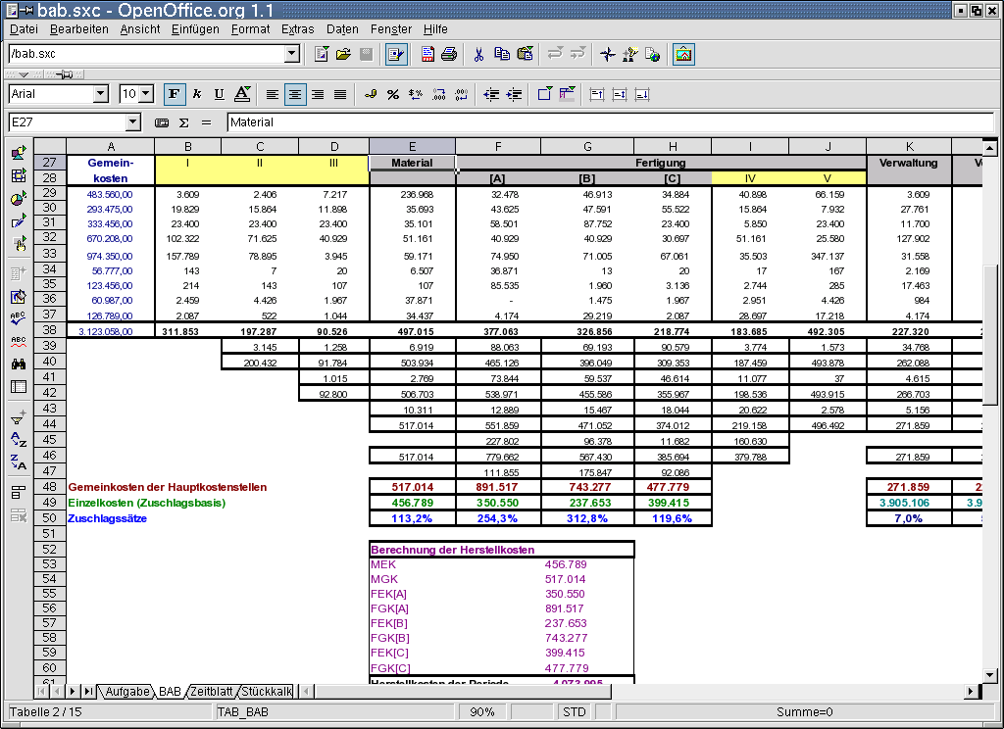Click the Sum sigma icon
Screen dimensions: 1004x729
pos(183,122)
